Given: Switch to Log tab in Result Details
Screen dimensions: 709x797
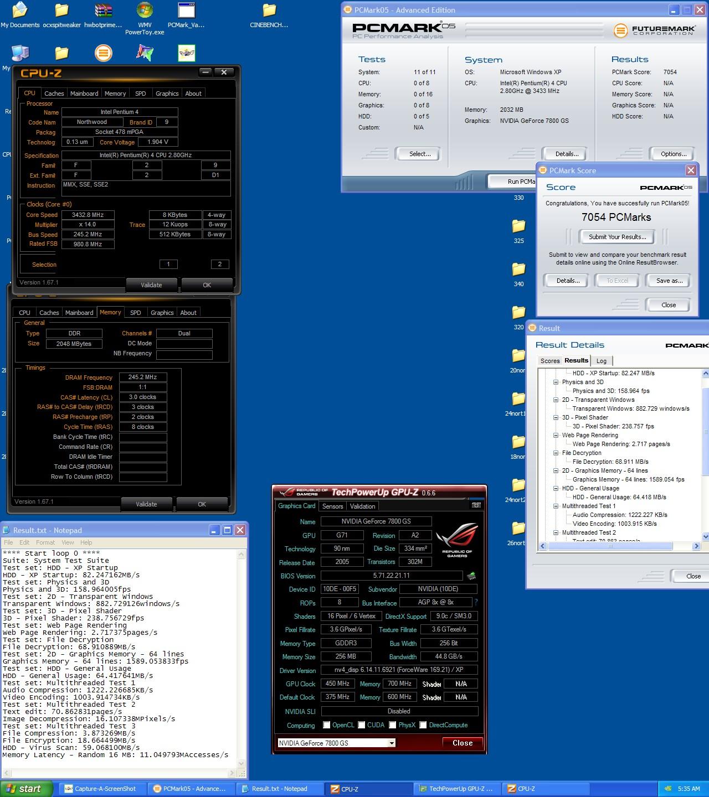Looking at the screenshot, I should pos(602,361).
